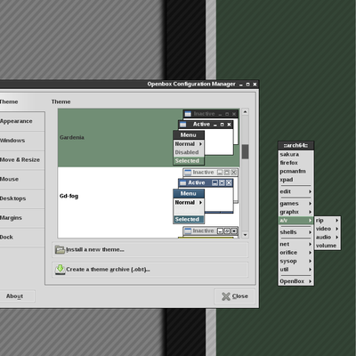Maximize the Openbox Configuration Manager window
356x356 pixels.
click(x=247, y=85)
